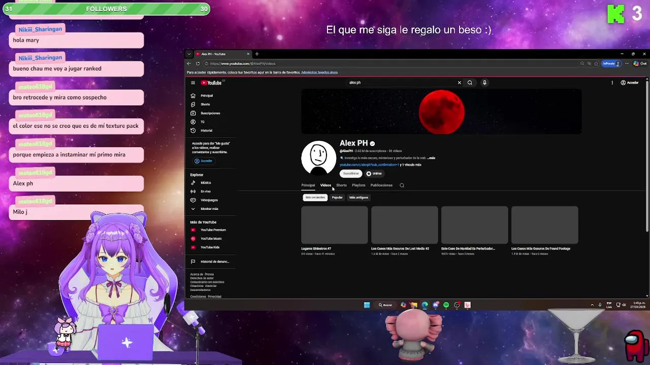Open the YouTube settings three-dot menu
The height and width of the screenshot is (365, 650).
[612, 83]
